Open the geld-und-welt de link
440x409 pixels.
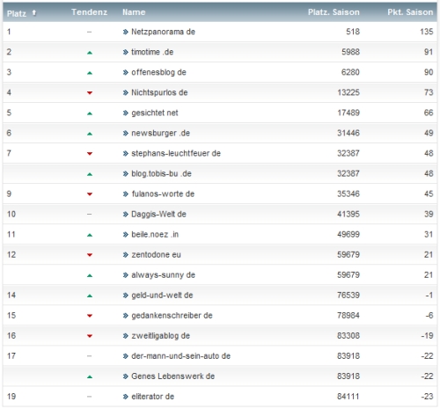162,295
